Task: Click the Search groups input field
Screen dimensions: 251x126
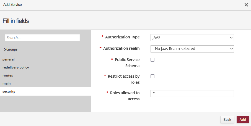Action: pos(42,38)
